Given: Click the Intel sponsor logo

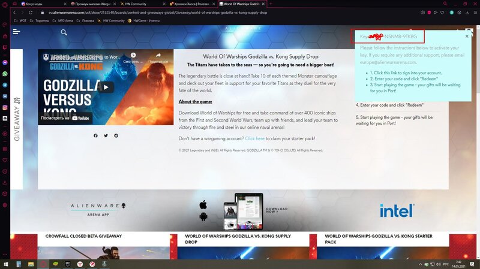Looking at the screenshot, I should [397, 211].
